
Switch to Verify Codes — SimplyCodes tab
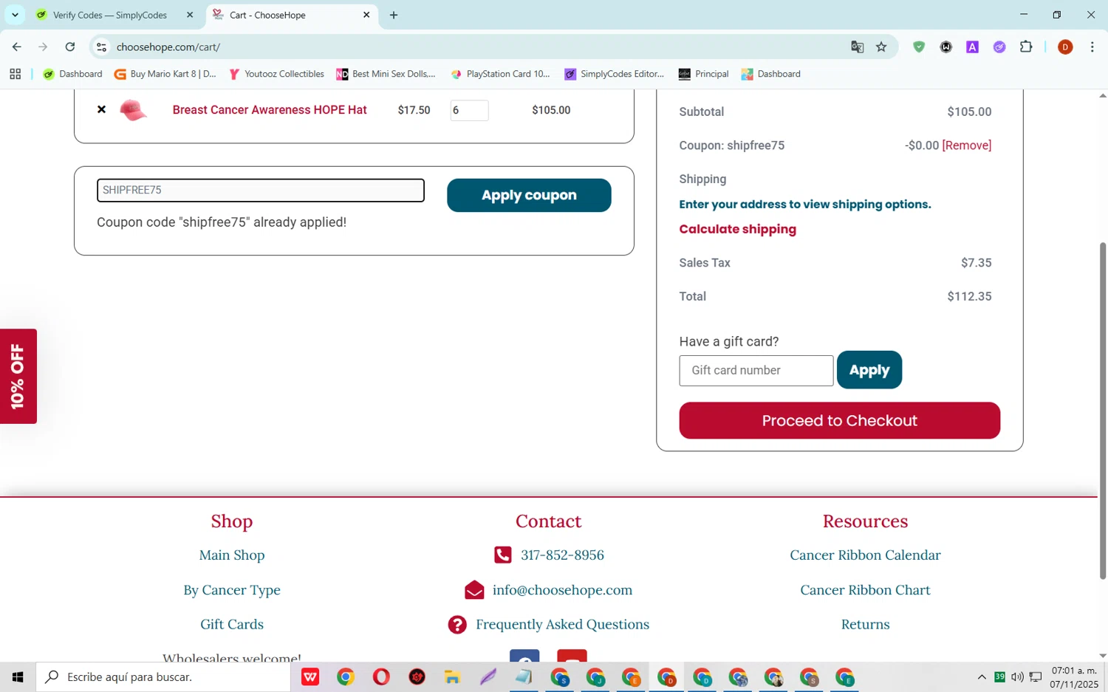109,15
